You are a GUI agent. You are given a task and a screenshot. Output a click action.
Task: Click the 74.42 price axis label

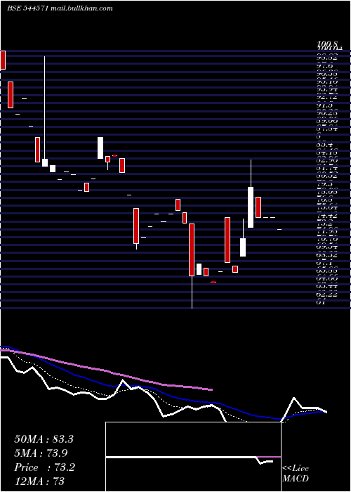(x=326, y=216)
